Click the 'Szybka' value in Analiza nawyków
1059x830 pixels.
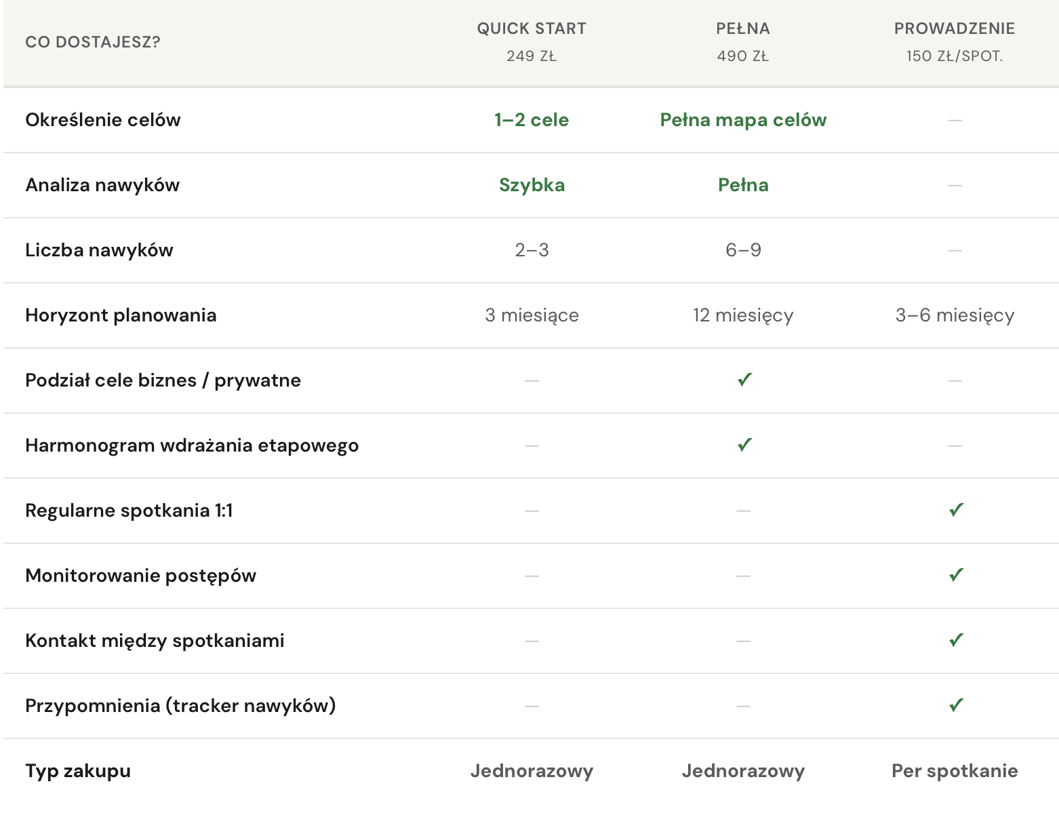tap(532, 185)
